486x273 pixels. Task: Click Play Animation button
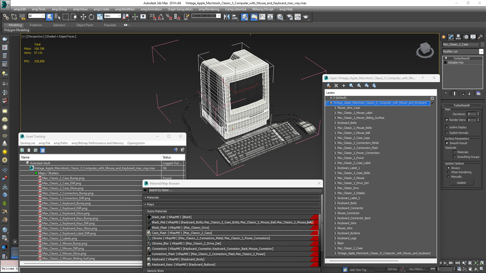445,263
